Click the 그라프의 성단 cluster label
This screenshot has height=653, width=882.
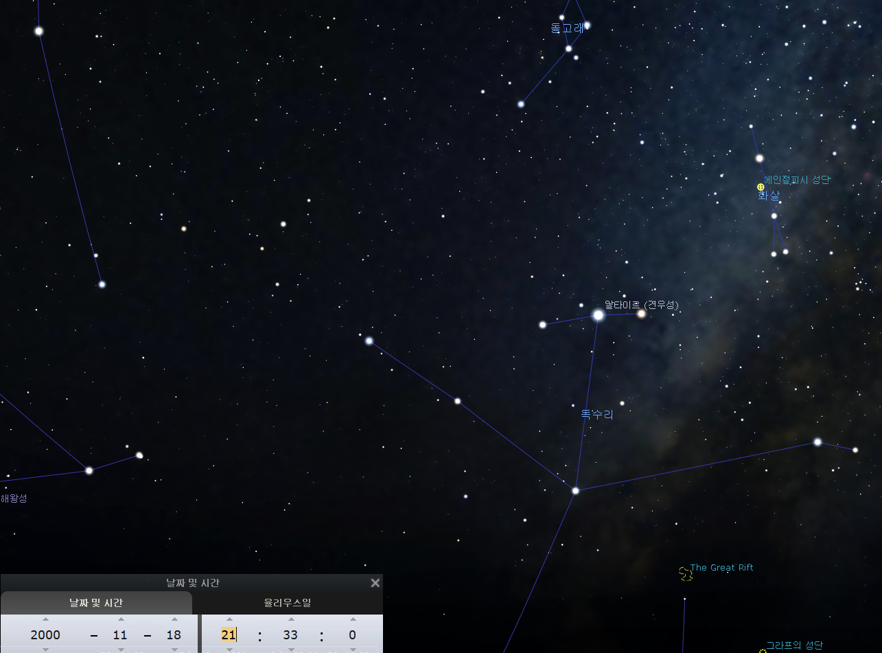[794, 645]
